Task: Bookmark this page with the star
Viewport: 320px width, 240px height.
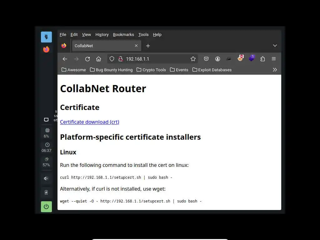Action: [193, 59]
